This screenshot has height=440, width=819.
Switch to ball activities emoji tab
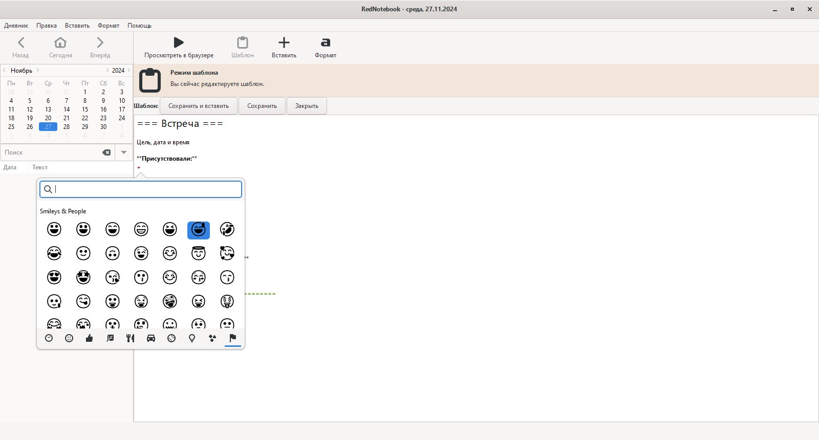[171, 338]
